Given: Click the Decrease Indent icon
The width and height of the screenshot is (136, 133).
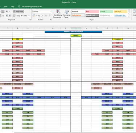Looking at the screenshot, I should (7, 16).
